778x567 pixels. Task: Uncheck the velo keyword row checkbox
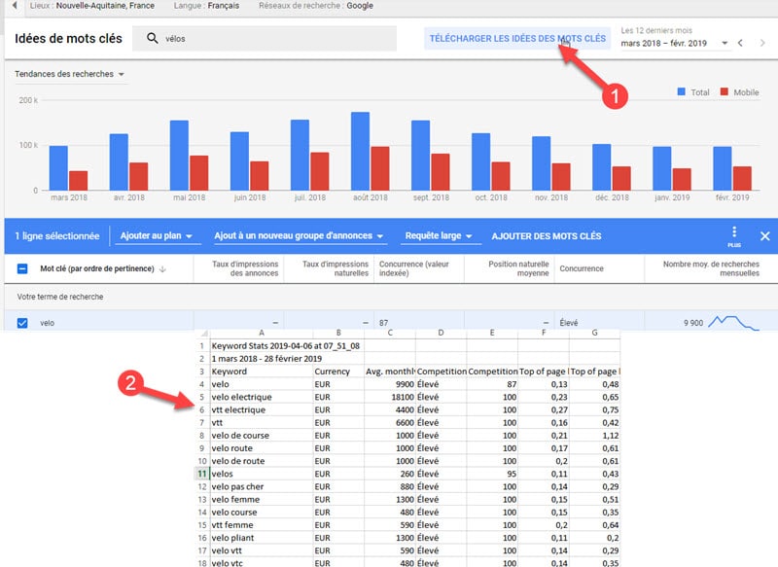(22, 324)
